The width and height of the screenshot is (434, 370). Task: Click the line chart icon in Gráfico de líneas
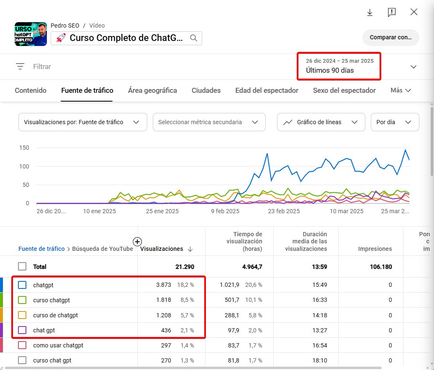288,122
